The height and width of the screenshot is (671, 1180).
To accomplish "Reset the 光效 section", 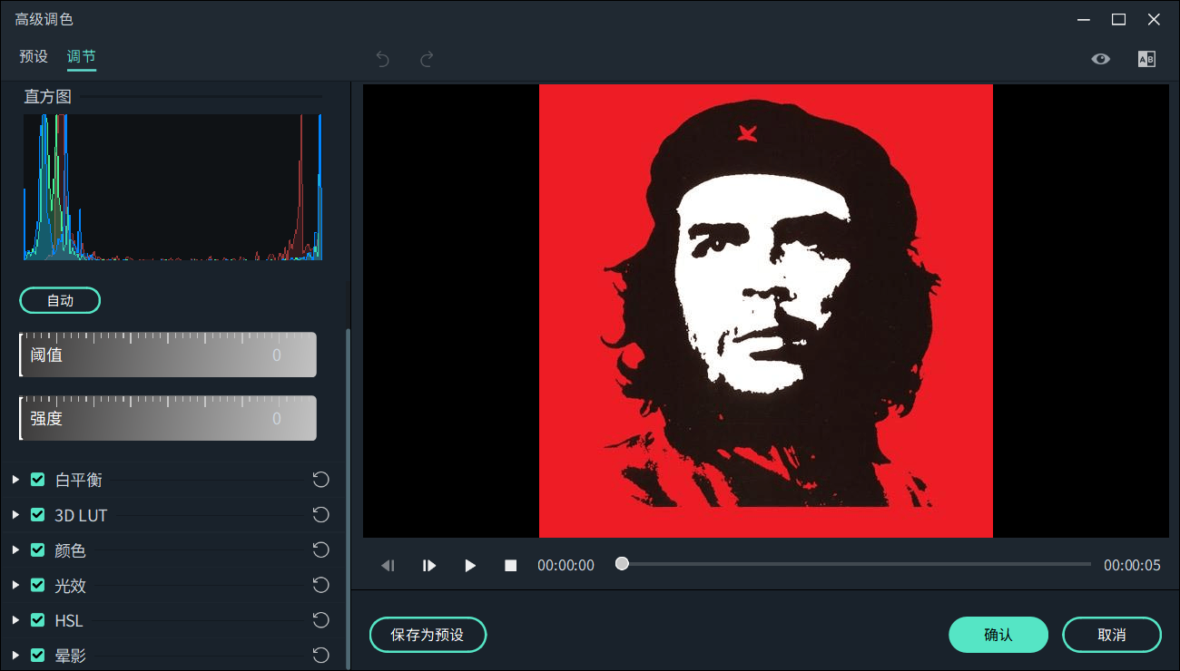I will tap(320, 586).
